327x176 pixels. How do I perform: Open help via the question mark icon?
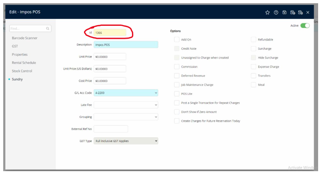point(276,13)
